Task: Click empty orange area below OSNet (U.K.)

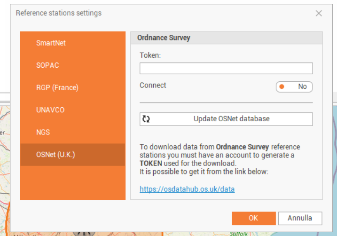Action: click(x=72, y=182)
